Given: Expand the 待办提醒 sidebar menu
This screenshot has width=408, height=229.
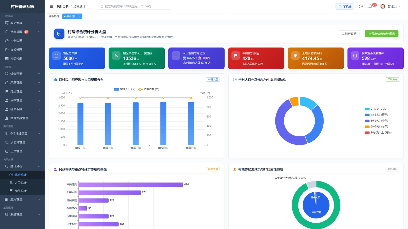Looking at the screenshot, I should coord(22,32).
